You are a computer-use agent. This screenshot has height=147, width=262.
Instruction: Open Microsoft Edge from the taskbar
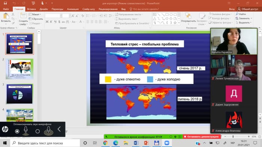pyautogui.click(x=115, y=143)
